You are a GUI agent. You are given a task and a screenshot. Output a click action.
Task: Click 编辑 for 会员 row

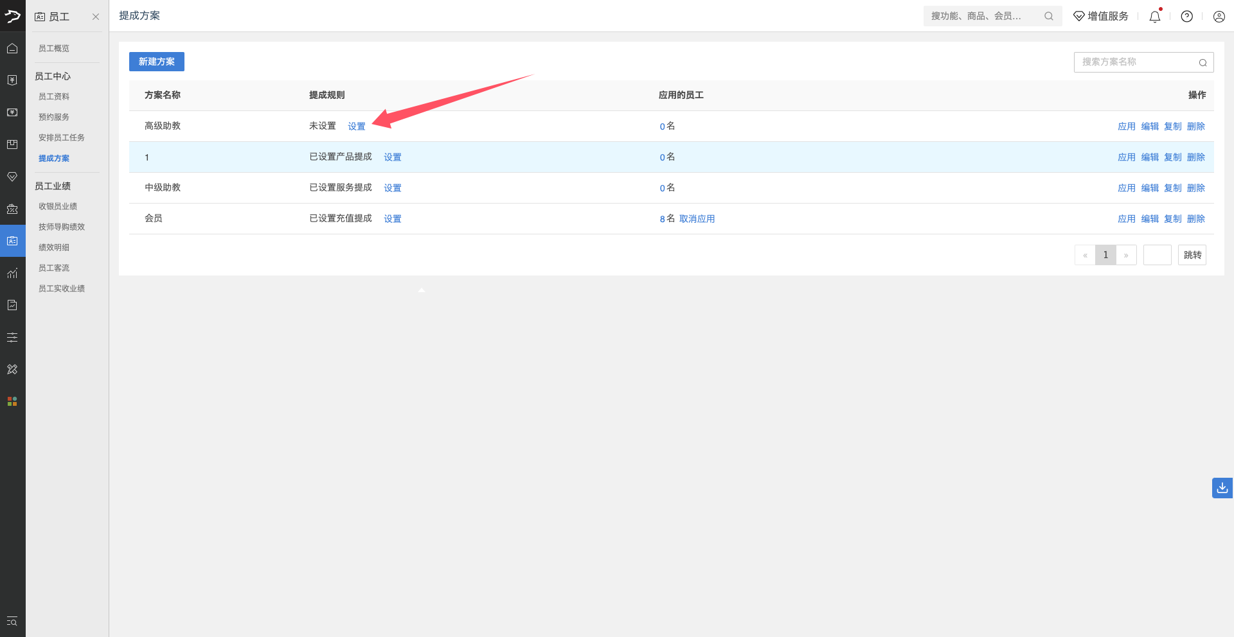(1150, 219)
